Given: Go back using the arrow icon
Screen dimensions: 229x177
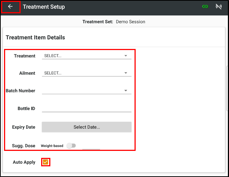Looking at the screenshot, I should (x=10, y=6).
